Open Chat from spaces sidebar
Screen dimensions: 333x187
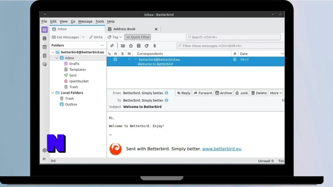coord(44,64)
